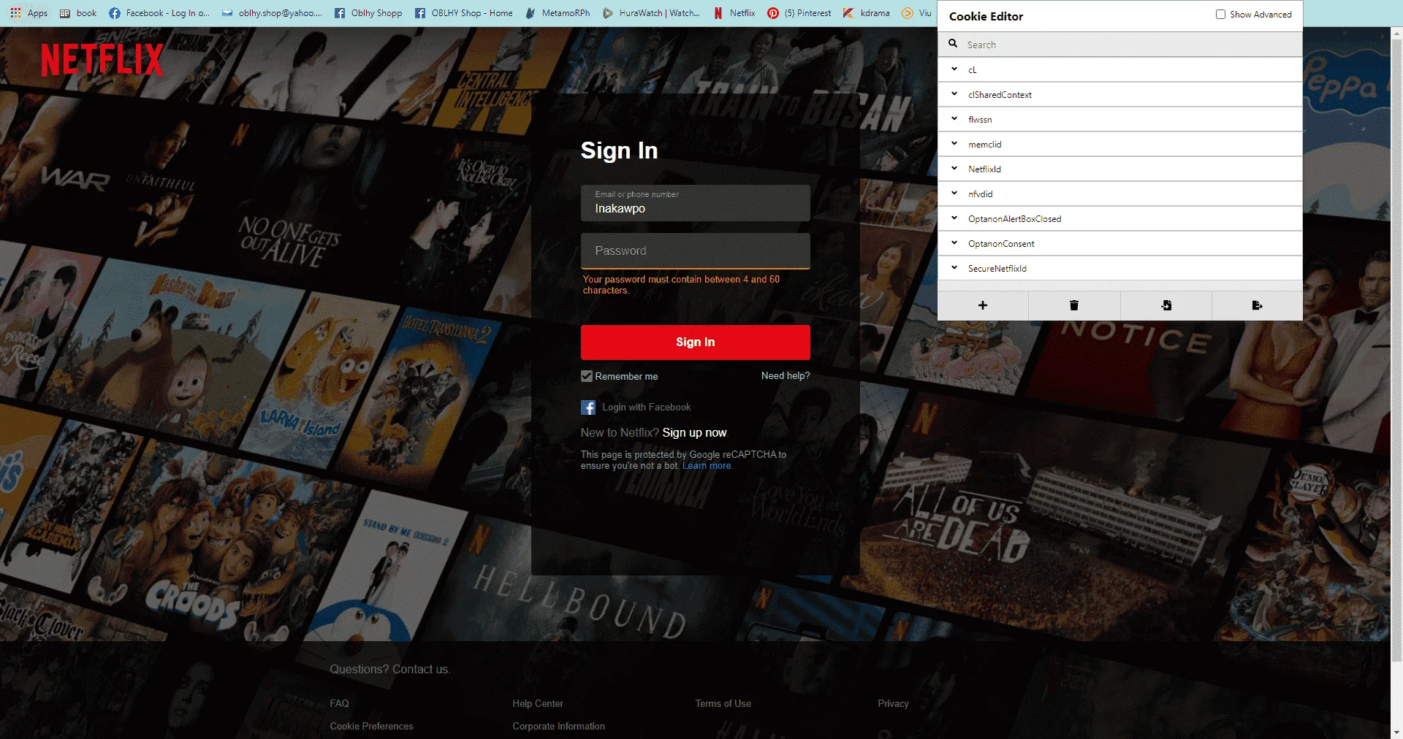Delete all cookies with trash icon

tap(1074, 305)
